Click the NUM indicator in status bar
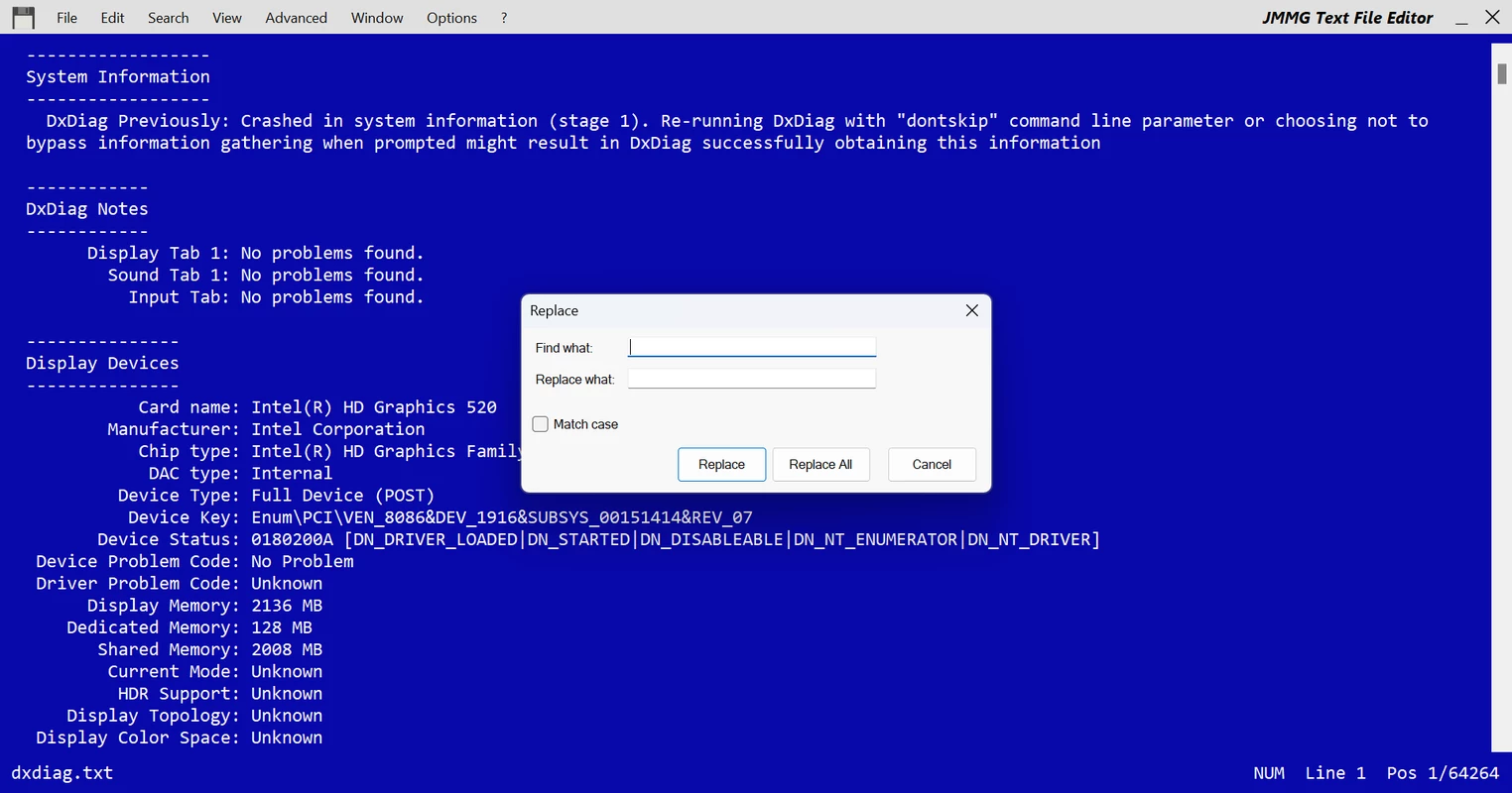Image resolution: width=1512 pixels, height=793 pixels. pos(1269,773)
